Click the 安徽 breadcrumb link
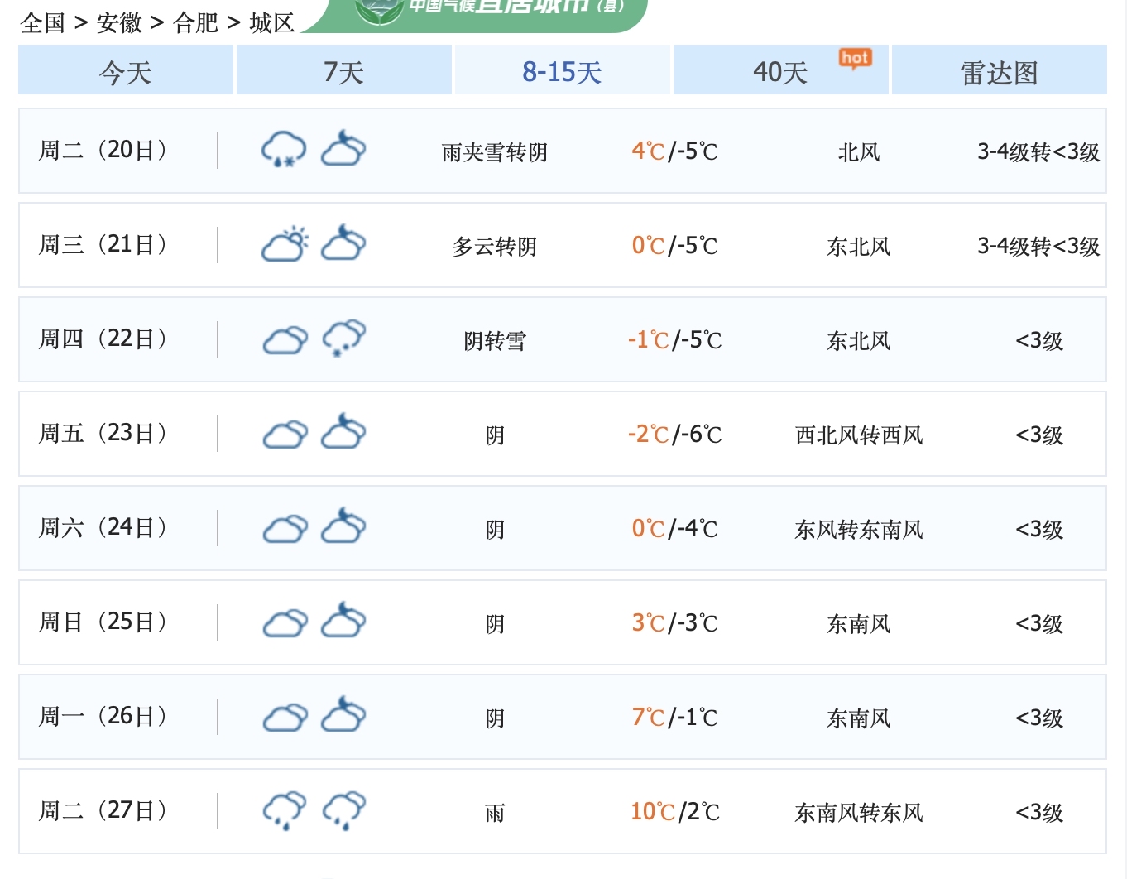The image size is (1127, 879). (x=118, y=24)
